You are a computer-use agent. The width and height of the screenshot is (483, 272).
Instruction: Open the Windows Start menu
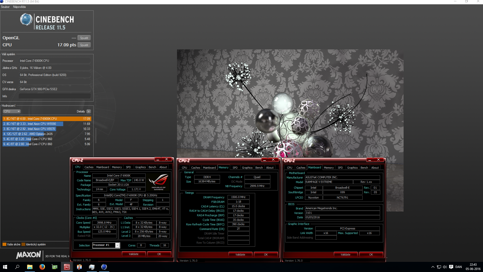point(5,267)
